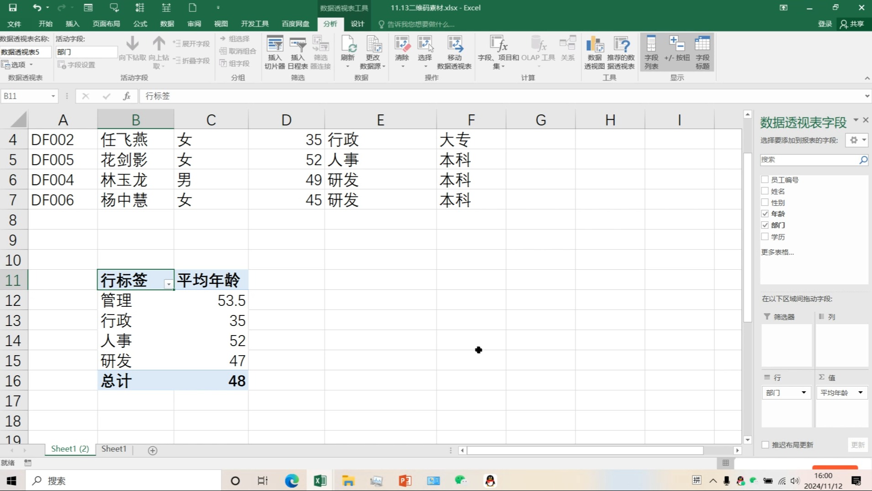872x491 pixels.
Task: Open the 行标签 filter dropdown
Action: pos(169,284)
